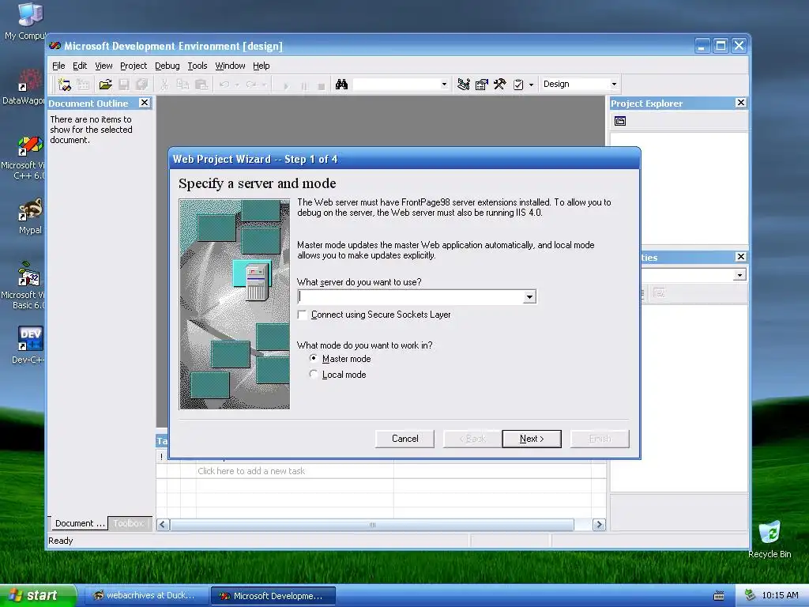This screenshot has height=607, width=809.
Task: Click the Redo arrow icon
Action: (250, 85)
